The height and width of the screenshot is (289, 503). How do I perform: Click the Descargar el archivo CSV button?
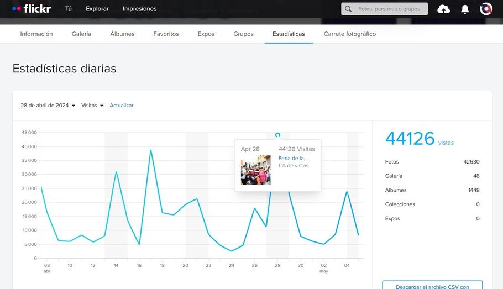432,285
